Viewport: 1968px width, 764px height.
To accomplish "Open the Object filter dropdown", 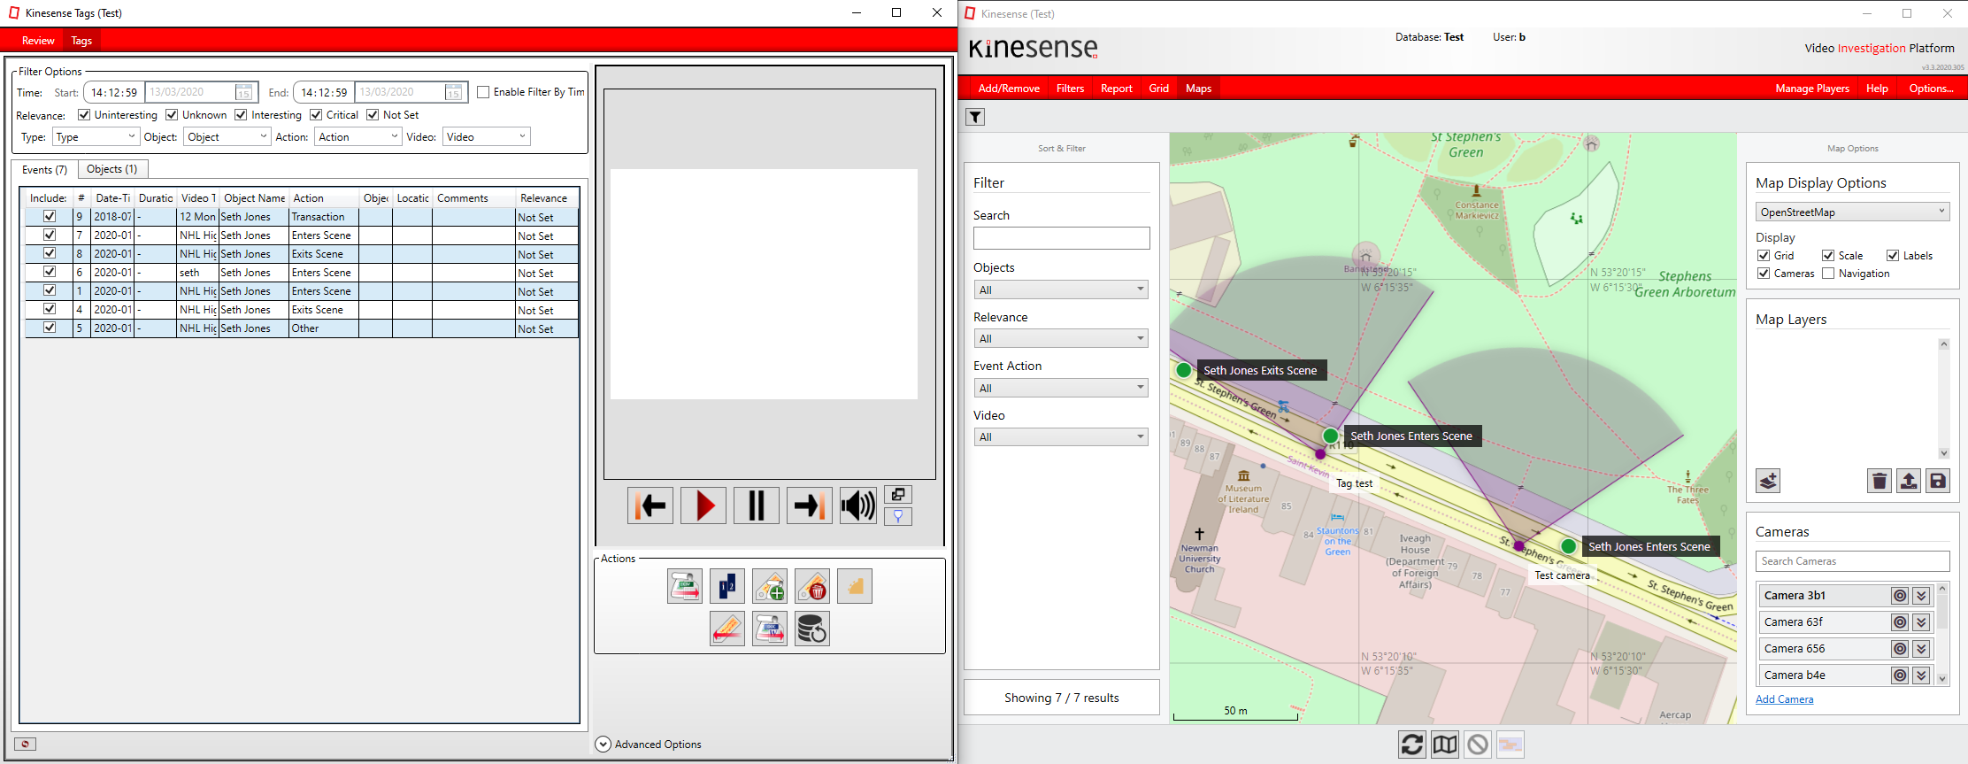I will [x=227, y=137].
